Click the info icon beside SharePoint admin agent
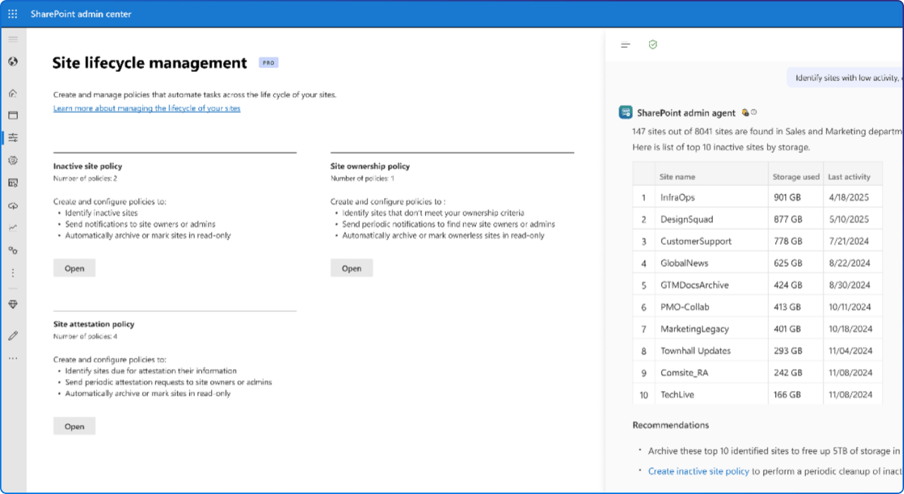This screenshot has width=904, height=494. [x=754, y=113]
